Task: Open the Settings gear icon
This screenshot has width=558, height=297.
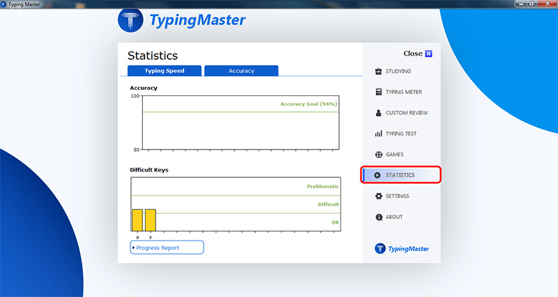Action: [379, 196]
